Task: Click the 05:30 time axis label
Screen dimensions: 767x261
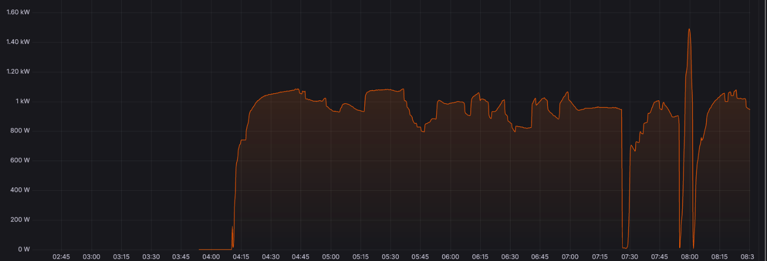Action: (390, 257)
